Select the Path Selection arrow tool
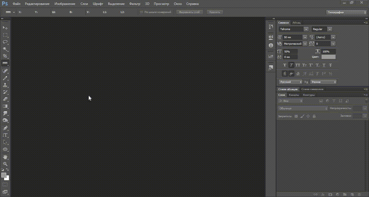Viewport: 369px width, 197px height. click(5, 142)
